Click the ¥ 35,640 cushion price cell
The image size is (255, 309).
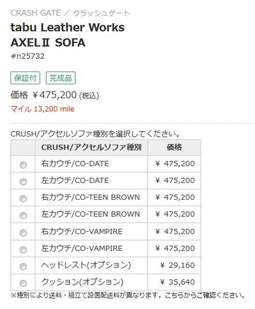click(174, 282)
